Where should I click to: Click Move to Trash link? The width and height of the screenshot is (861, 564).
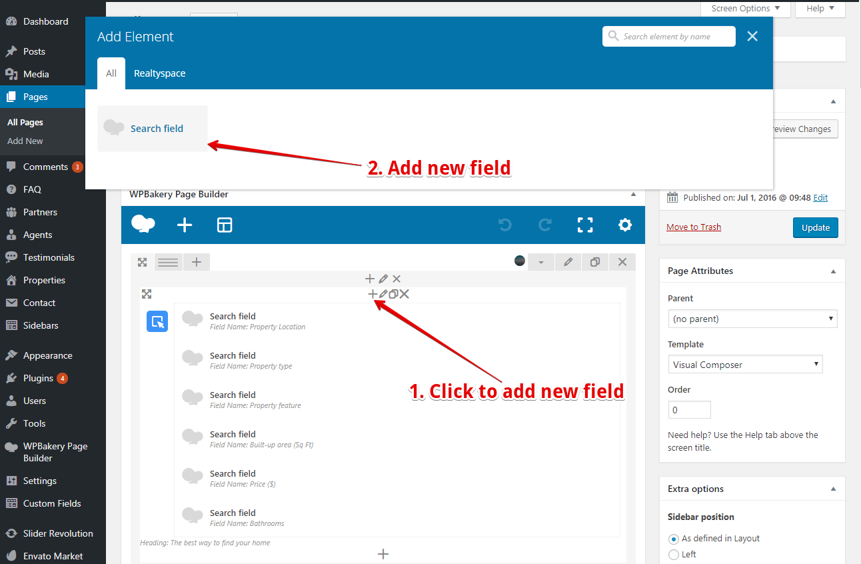[694, 227]
